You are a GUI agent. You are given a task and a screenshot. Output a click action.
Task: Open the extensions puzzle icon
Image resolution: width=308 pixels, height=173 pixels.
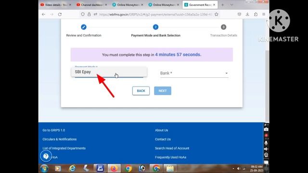256,14
